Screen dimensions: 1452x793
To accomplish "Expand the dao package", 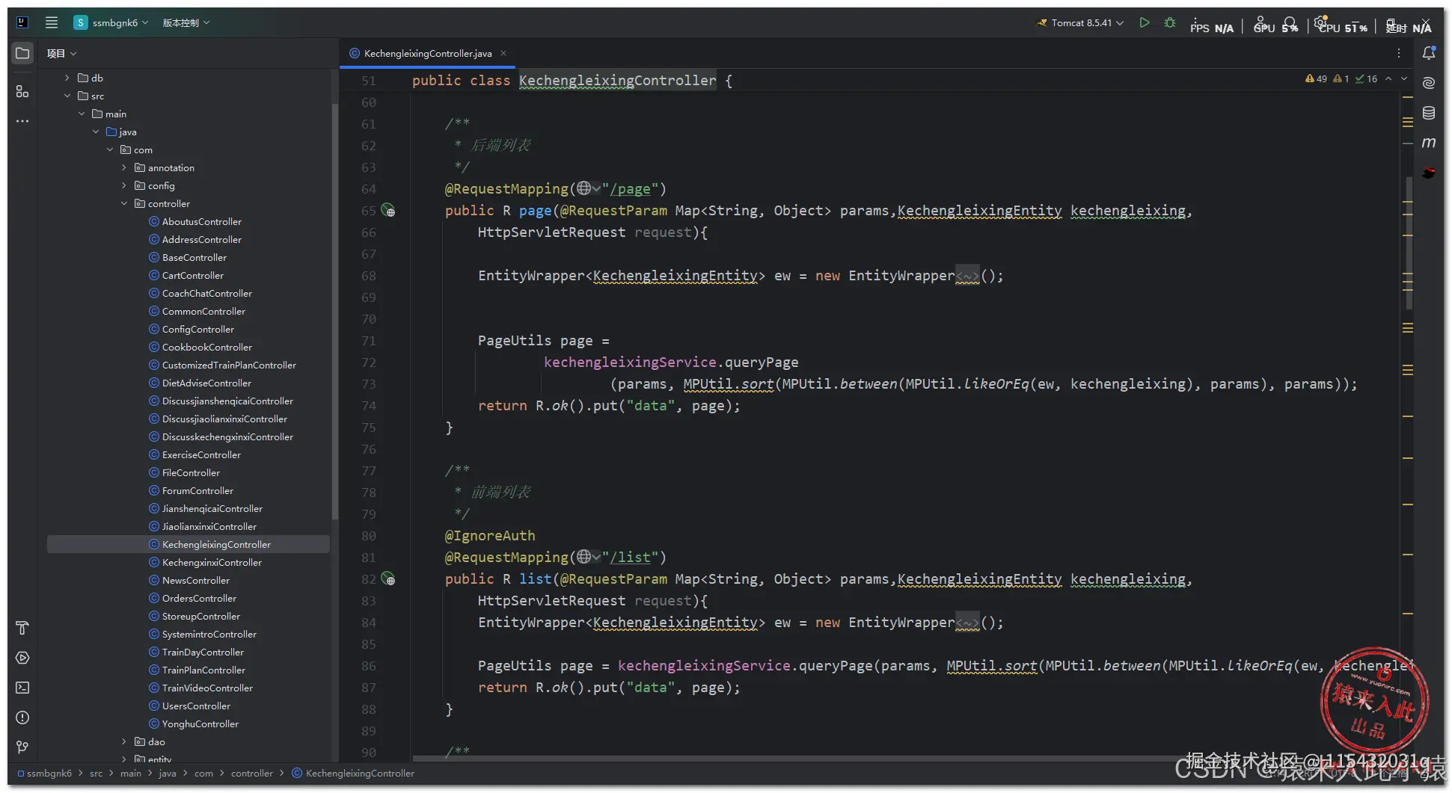I will (123, 741).
